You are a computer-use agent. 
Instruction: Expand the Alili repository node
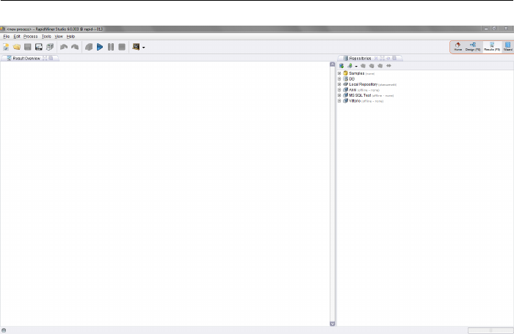click(339, 90)
